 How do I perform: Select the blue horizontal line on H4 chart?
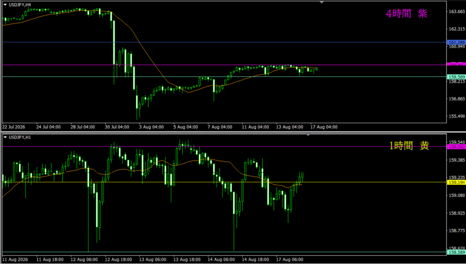coord(224,42)
